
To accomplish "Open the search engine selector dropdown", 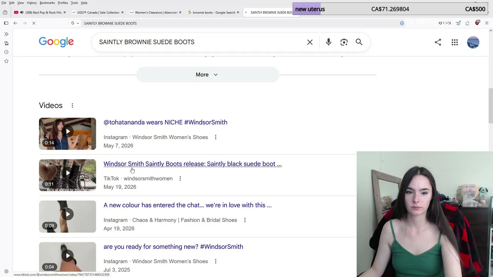I will click(x=75, y=23).
